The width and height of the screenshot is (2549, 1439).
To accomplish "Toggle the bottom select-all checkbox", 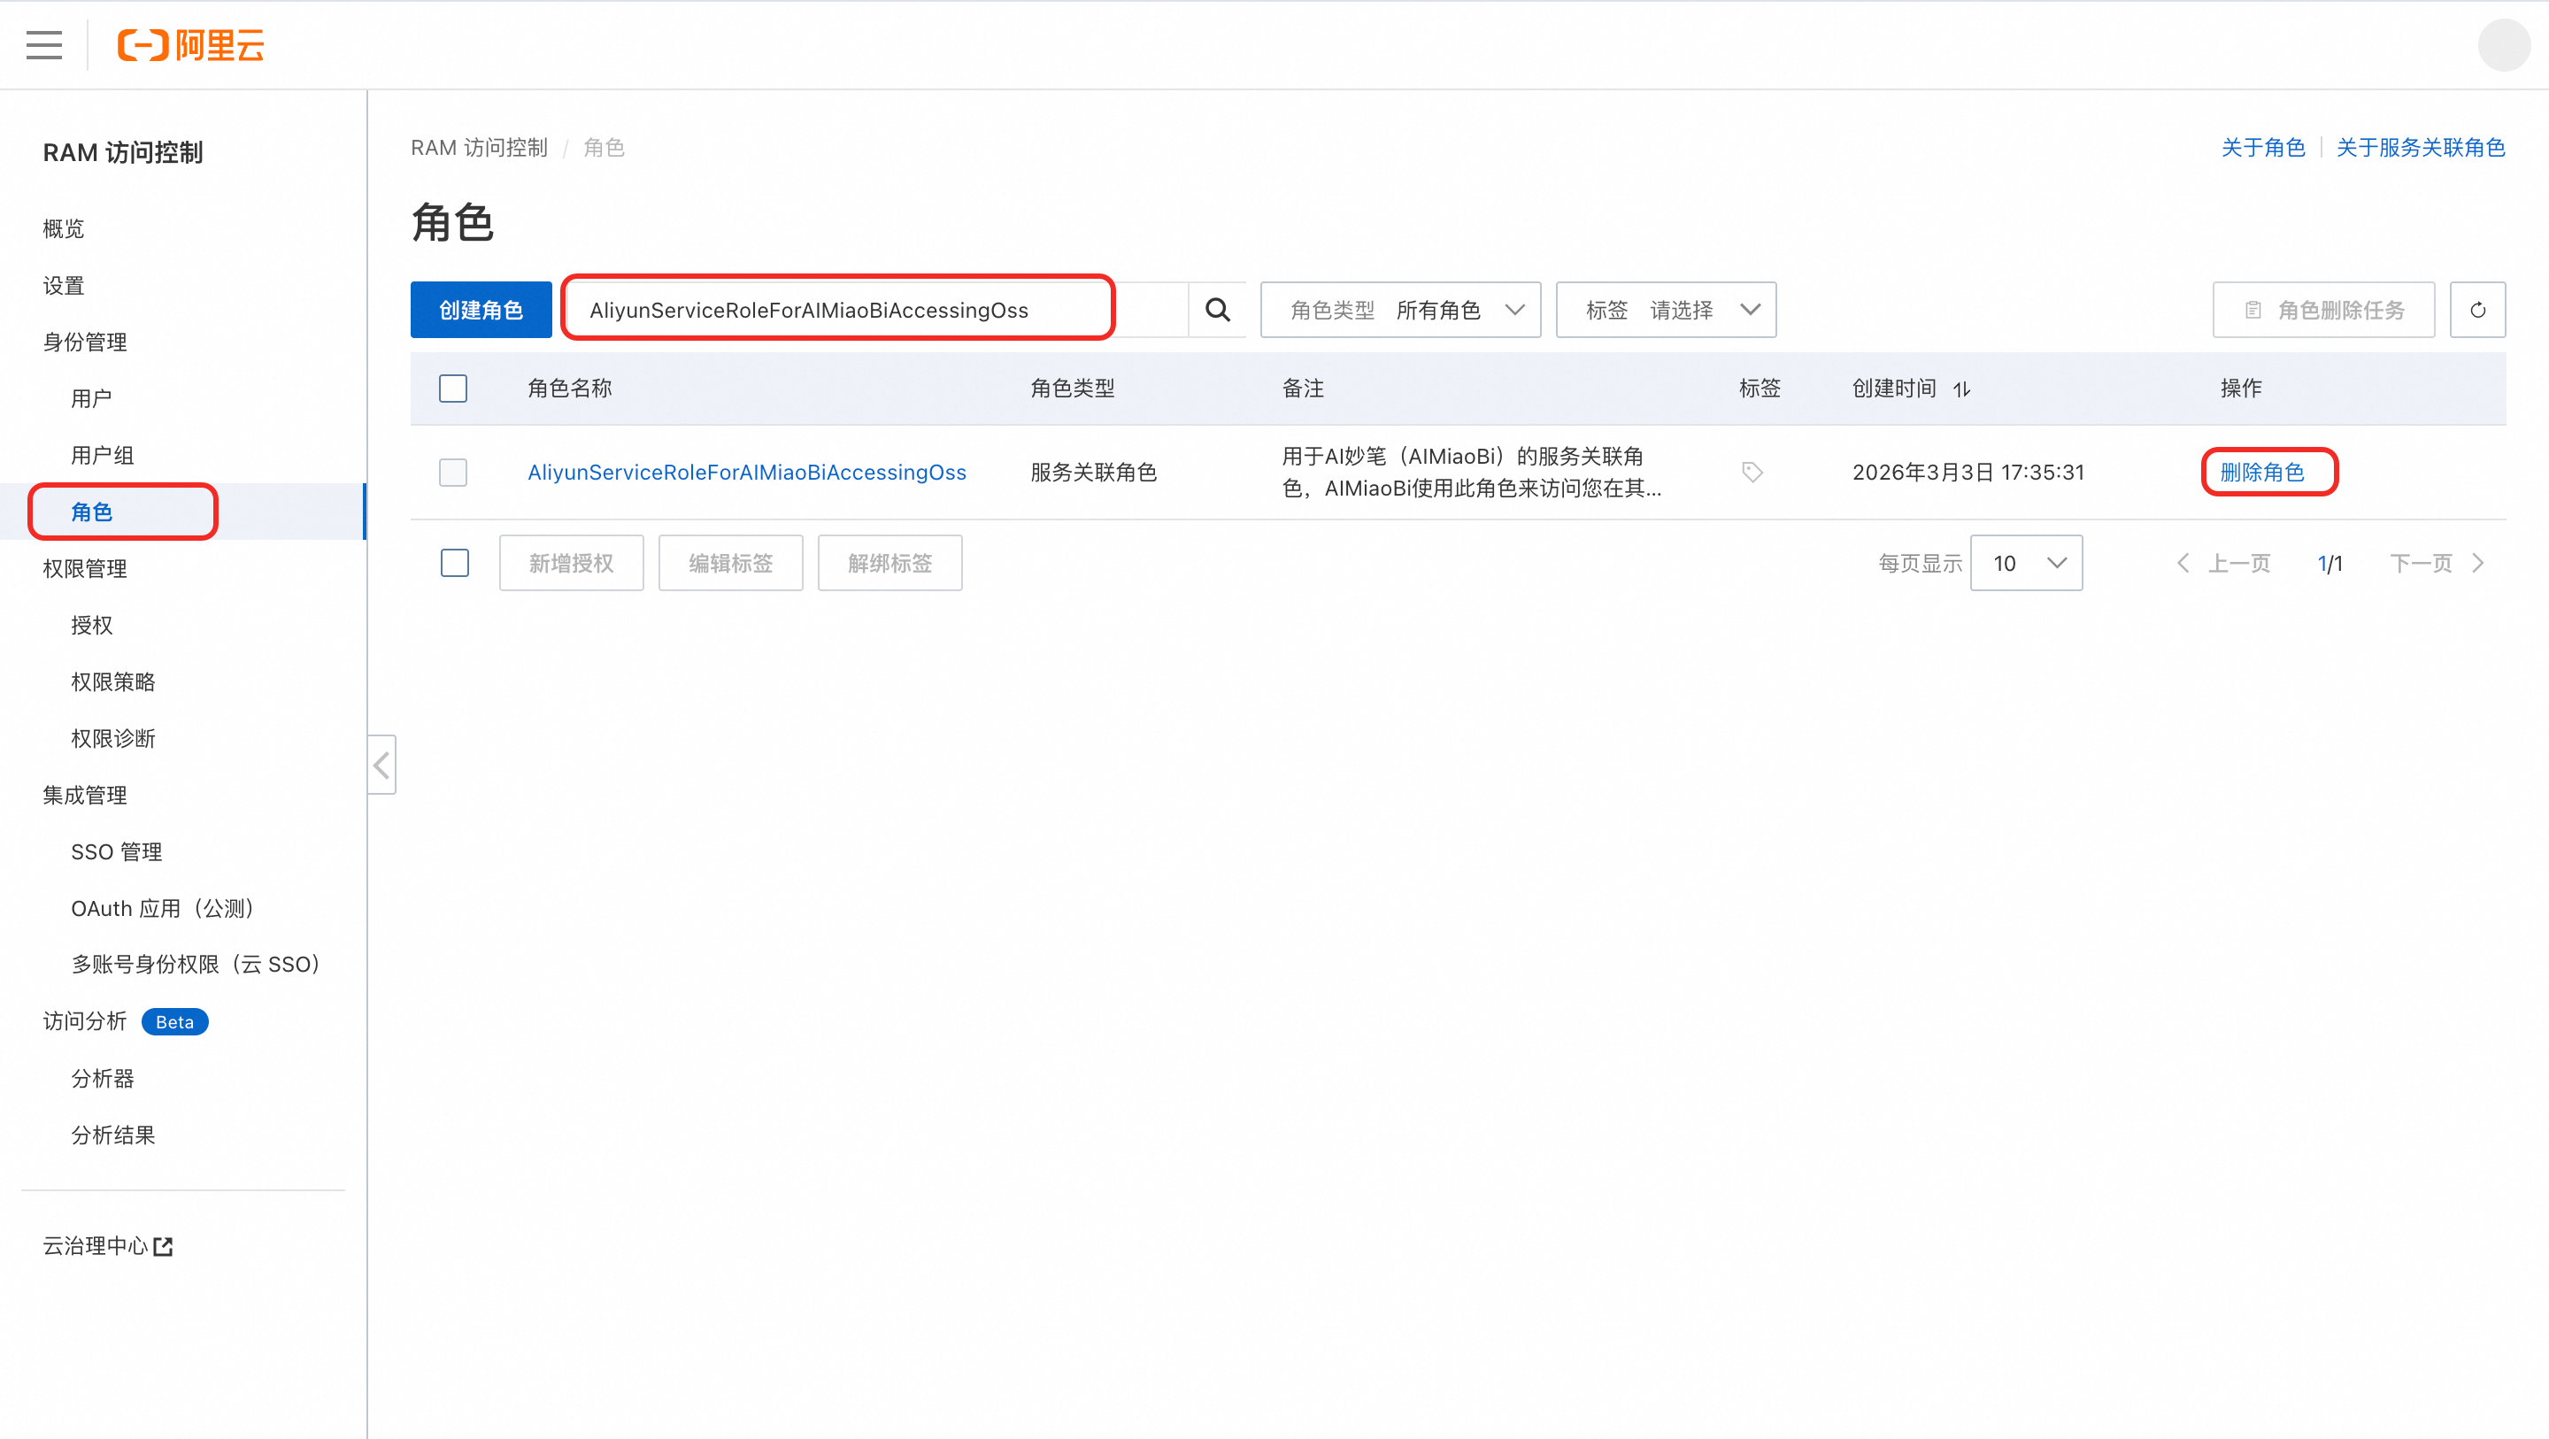I will tap(454, 563).
